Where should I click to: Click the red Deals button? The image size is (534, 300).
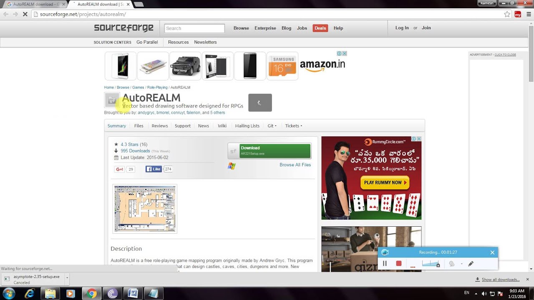pos(320,28)
